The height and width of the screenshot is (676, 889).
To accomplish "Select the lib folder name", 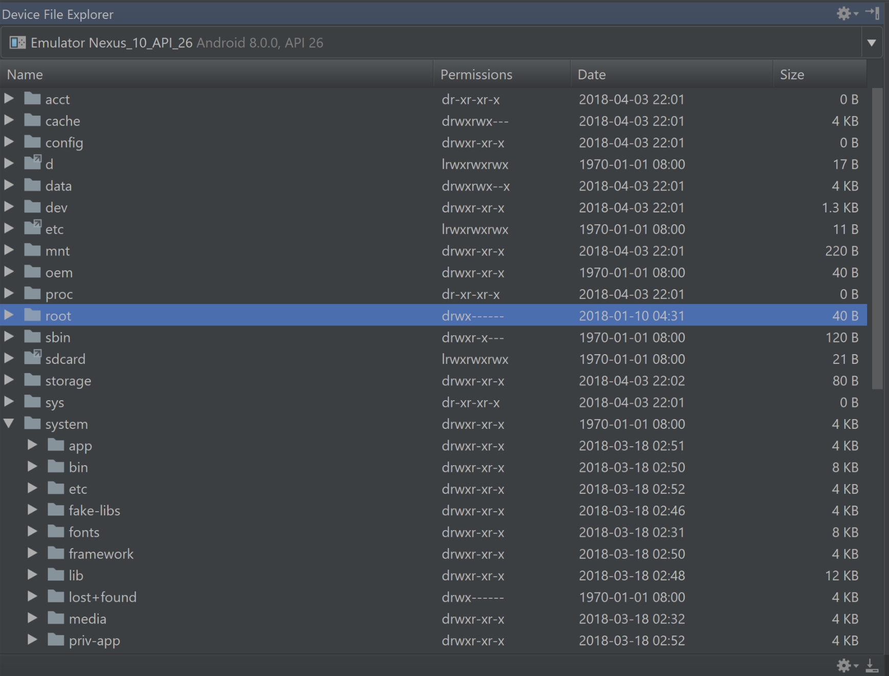I will [76, 575].
